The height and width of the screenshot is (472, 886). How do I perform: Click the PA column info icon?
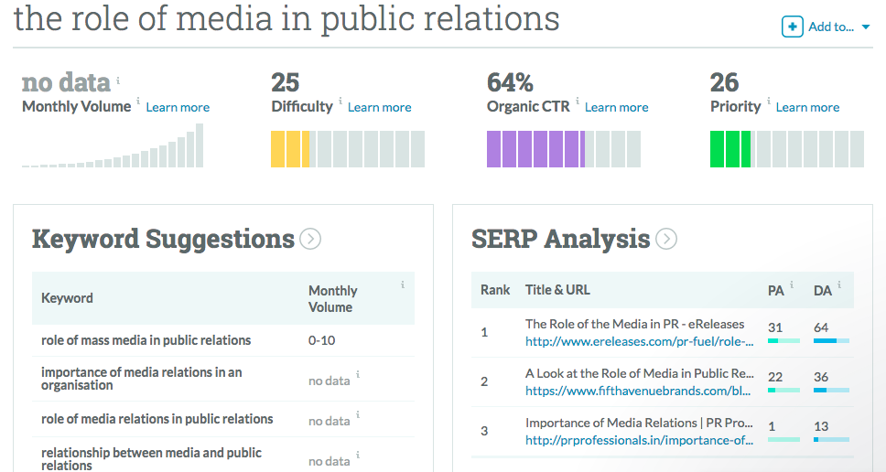click(791, 285)
